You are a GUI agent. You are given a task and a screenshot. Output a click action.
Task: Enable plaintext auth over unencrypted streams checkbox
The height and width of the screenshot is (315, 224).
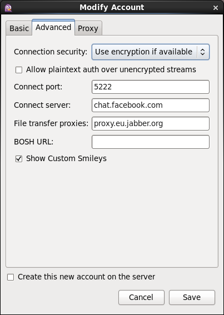[19, 70]
